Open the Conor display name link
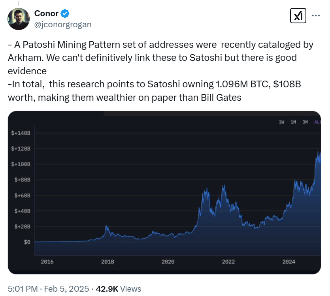 pyautogui.click(x=46, y=13)
